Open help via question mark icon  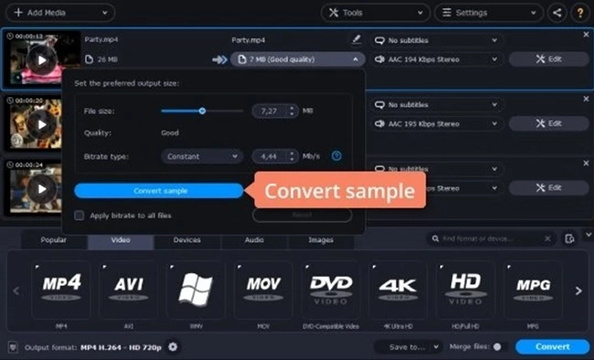(x=580, y=13)
